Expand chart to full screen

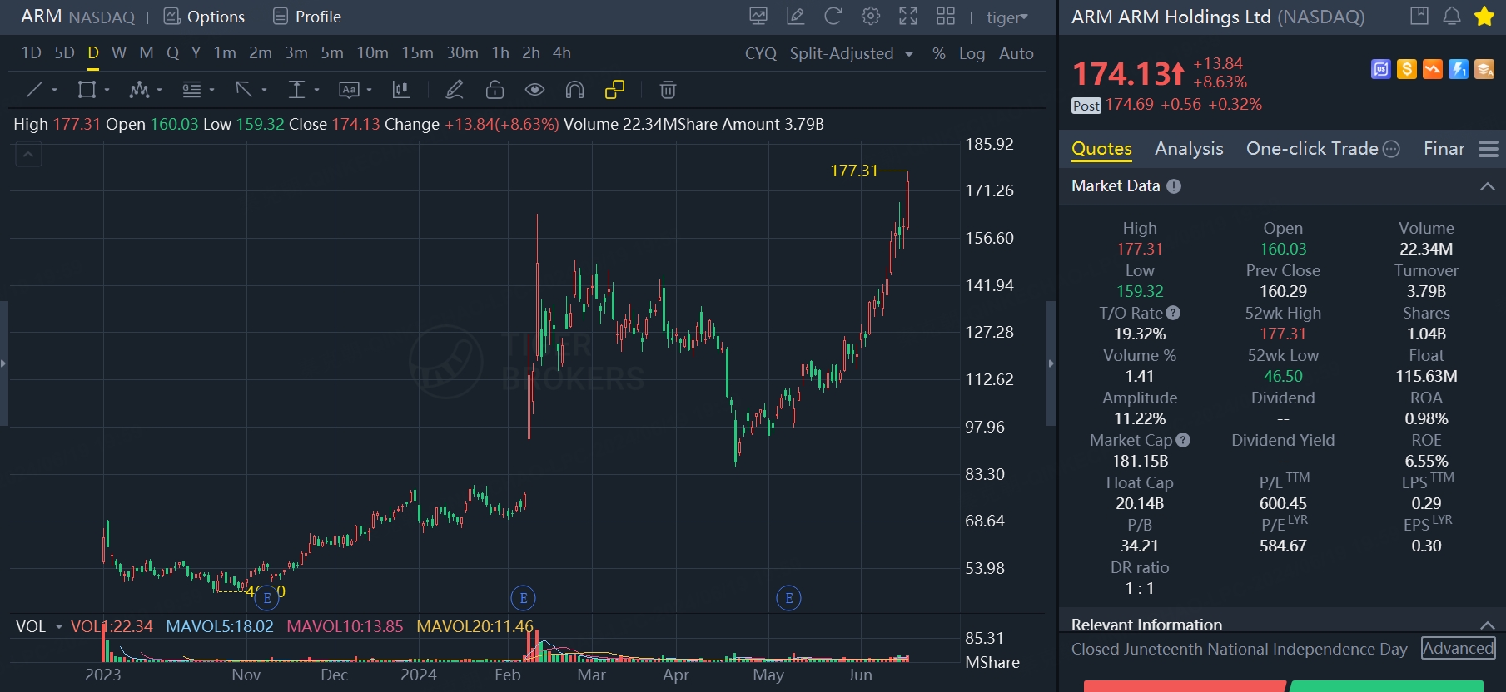point(908,17)
